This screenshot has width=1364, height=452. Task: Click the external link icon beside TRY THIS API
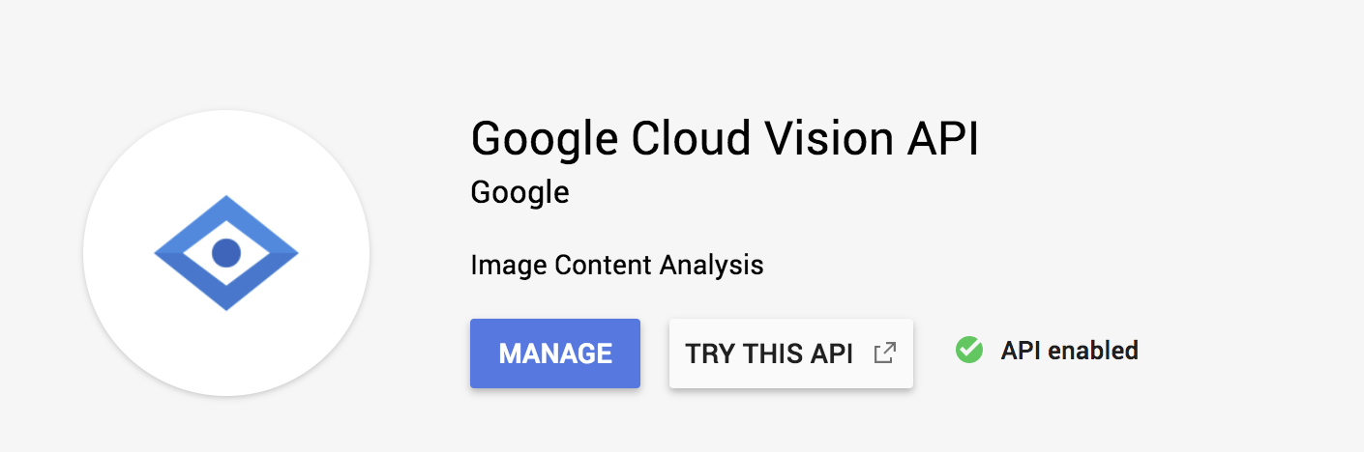pyautogui.click(x=884, y=353)
